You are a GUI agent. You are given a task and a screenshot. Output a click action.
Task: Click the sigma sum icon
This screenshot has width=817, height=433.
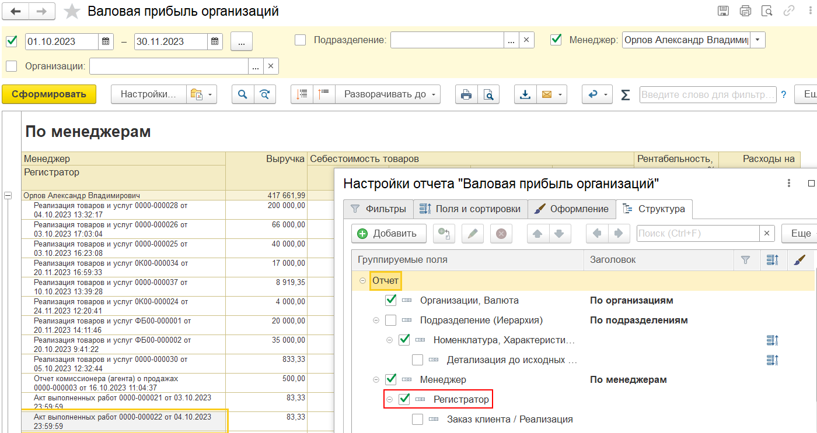[x=626, y=94]
